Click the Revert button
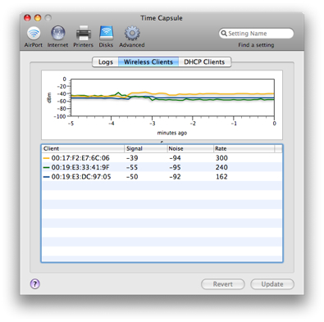 [223, 284]
